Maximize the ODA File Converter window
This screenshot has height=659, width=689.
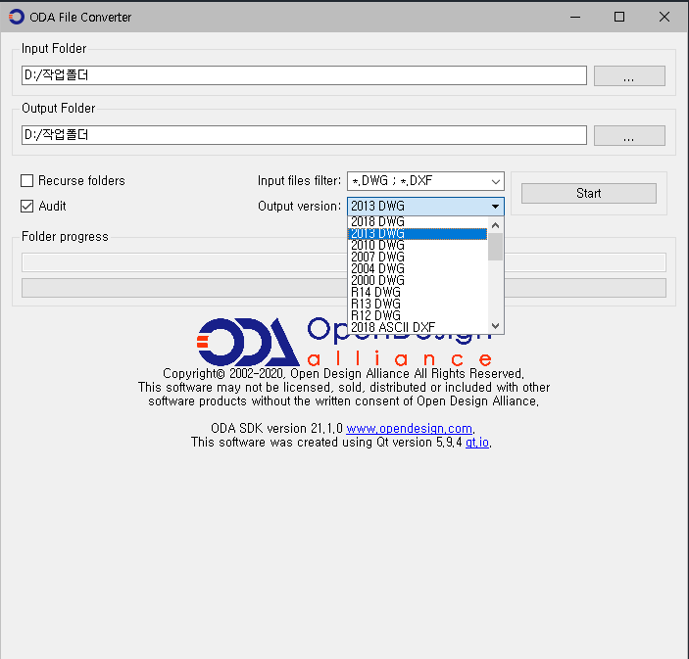coord(619,17)
